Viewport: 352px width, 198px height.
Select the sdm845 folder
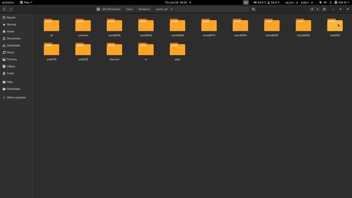pos(335,28)
